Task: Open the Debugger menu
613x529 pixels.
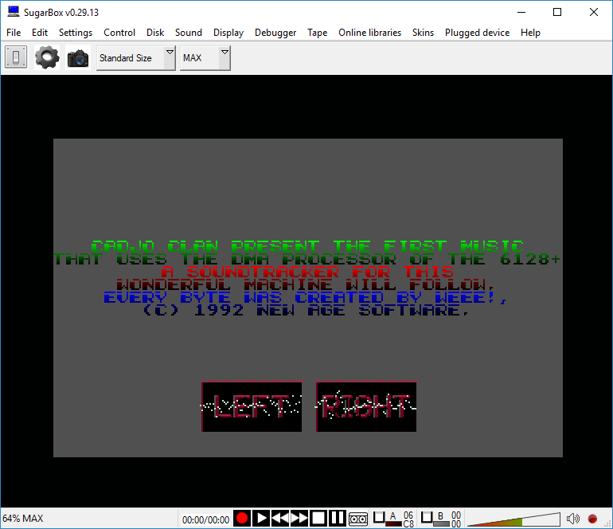Action: (x=275, y=33)
